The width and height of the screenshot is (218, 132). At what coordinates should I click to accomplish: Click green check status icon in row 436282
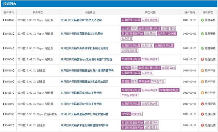[202, 34]
